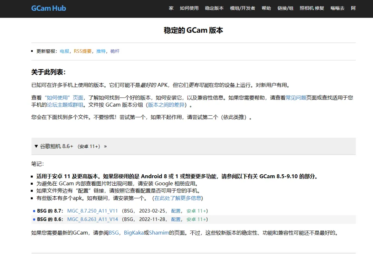
Task: Open the “如何使用”页面 link
Action: pos(64,98)
